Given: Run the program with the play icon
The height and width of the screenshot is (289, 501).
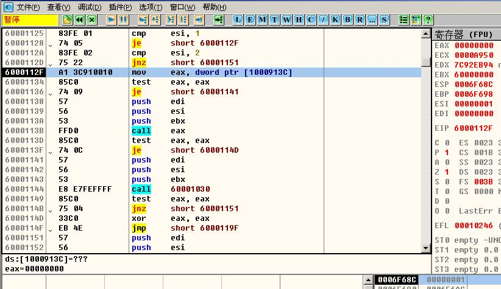Looking at the screenshot, I should click(111, 20).
